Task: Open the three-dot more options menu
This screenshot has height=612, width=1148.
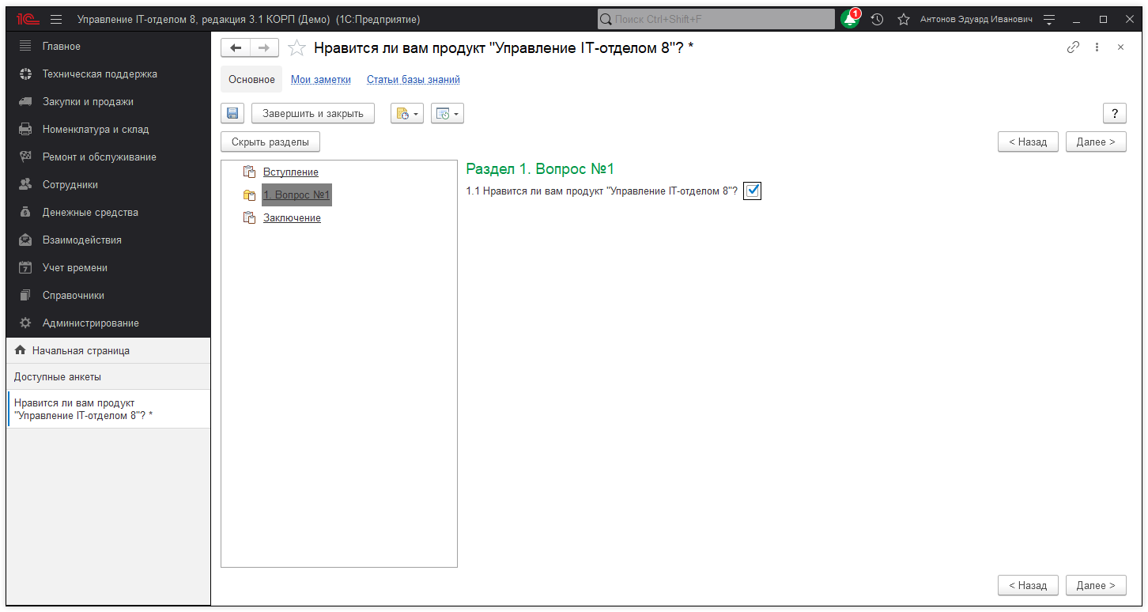Action: coord(1097,47)
